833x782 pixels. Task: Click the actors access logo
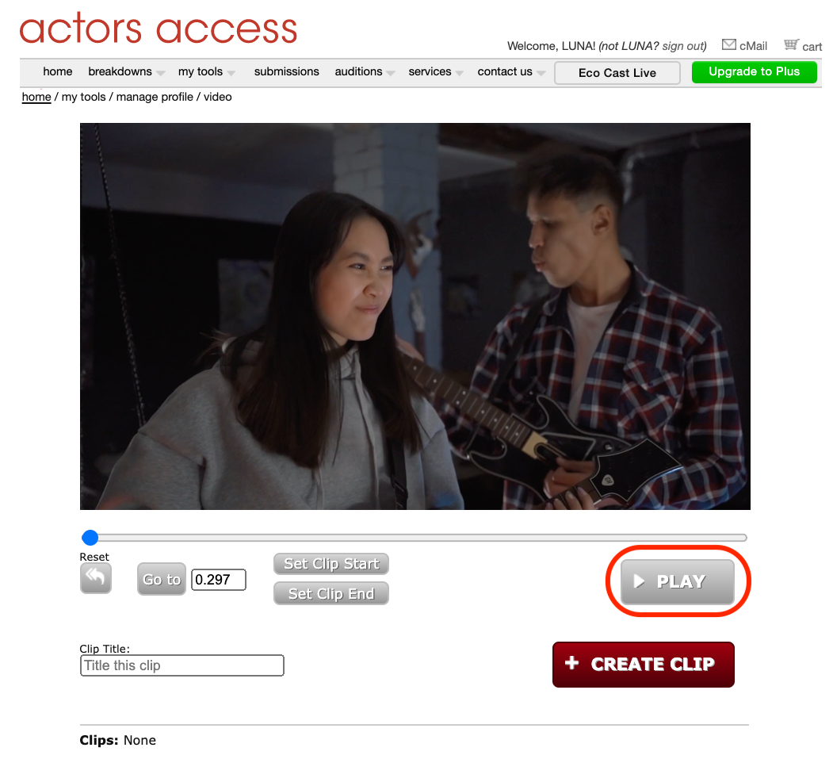159,29
